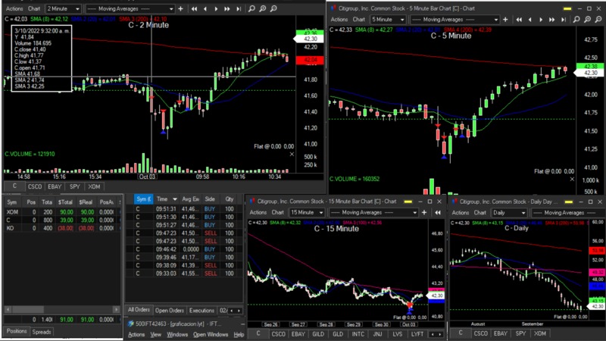
Task: Select the Spreads tab in positions panel
Action: pos(42,332)
